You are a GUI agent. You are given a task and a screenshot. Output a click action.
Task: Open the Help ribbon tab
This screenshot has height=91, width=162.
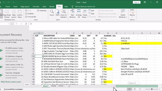66,7
